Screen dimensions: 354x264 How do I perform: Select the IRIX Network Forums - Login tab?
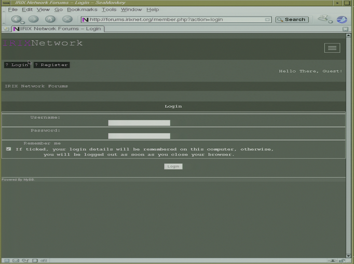(58, 29)
